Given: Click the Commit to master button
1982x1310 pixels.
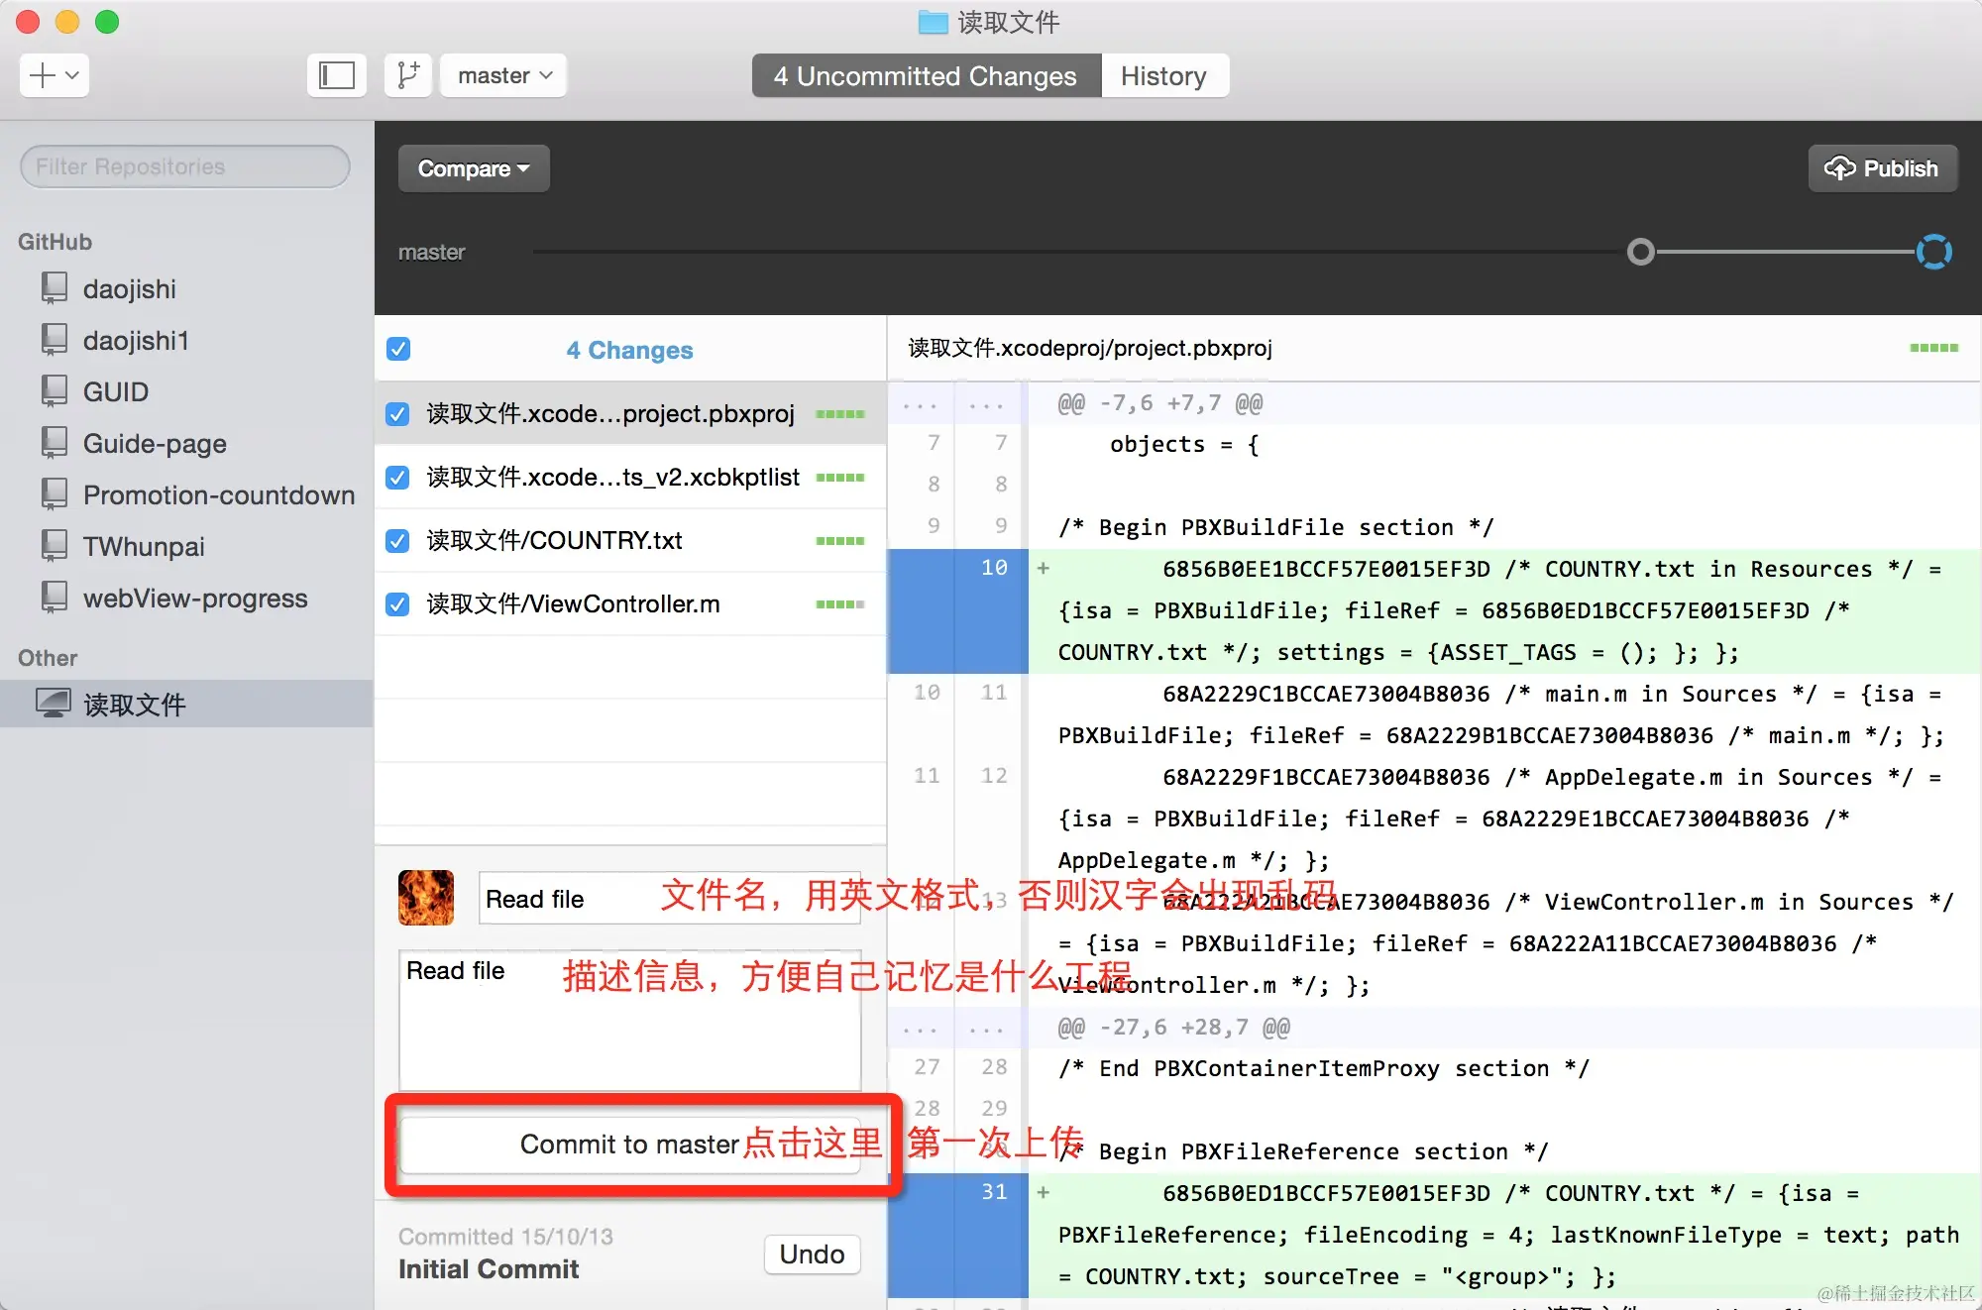Looking at the screenshot, I should click(630, 1145).
